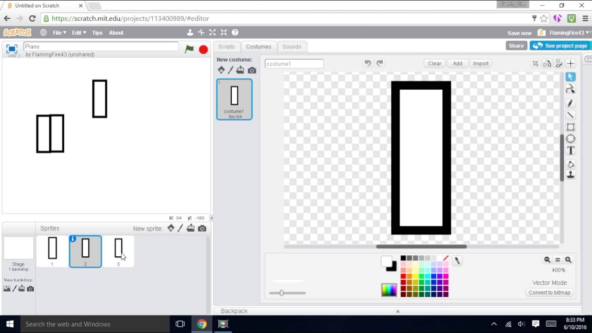
Task: Take new costume from camera
Action: click(x=252, y=70)
